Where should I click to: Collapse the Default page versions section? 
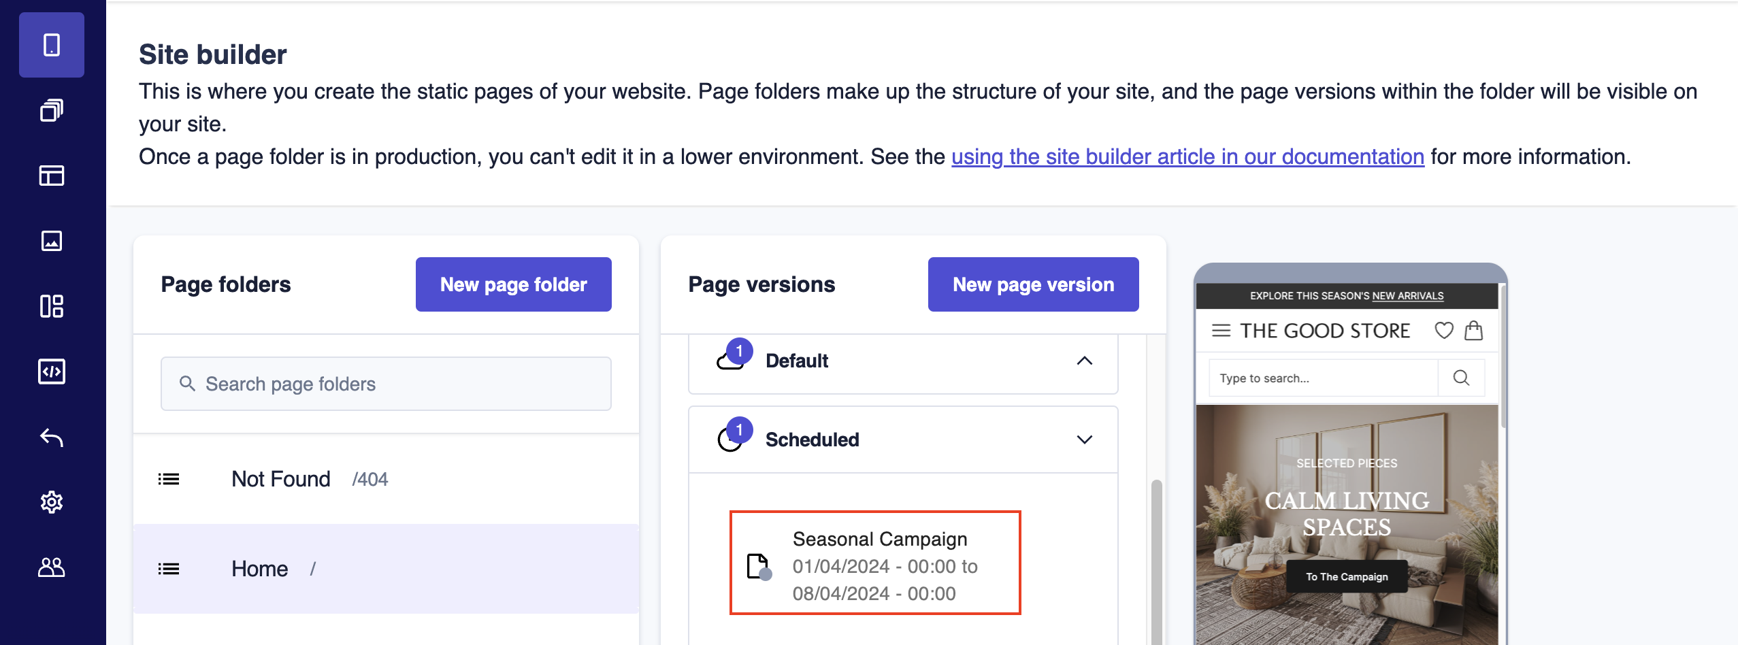[x=1084, y=361]
